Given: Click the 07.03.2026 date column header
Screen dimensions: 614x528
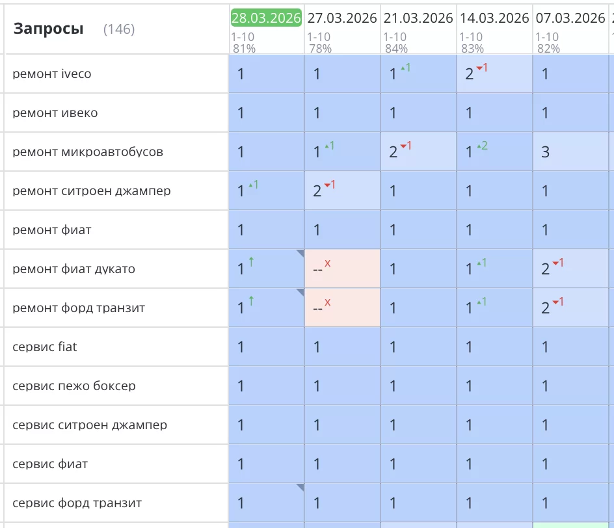Looking at the screenshot, I should click(570, 18).
